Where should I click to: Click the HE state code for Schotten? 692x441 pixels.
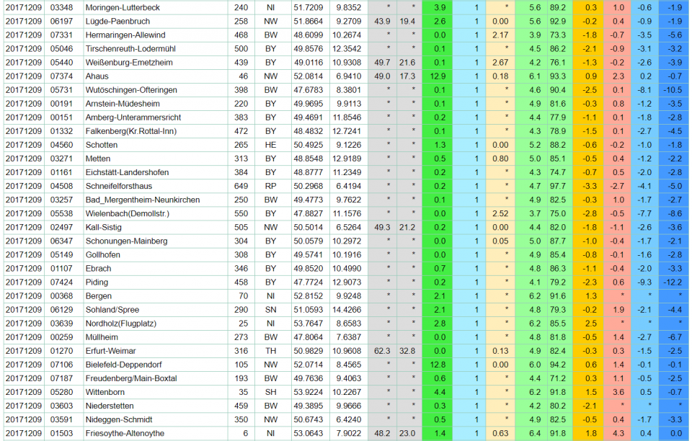pyautogui.click(x=270, y=144)
